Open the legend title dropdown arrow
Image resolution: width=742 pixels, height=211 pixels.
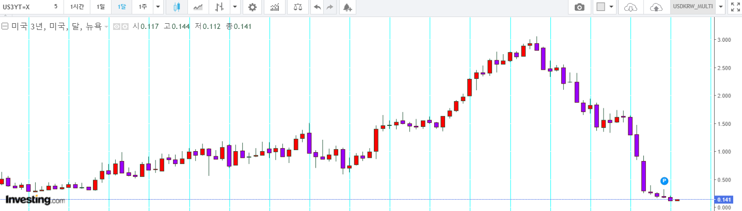[x=106, y=26]
